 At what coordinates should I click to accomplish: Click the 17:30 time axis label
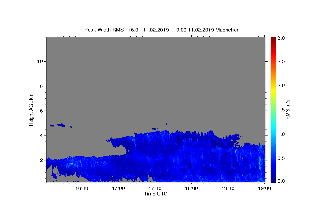point(155,188)
